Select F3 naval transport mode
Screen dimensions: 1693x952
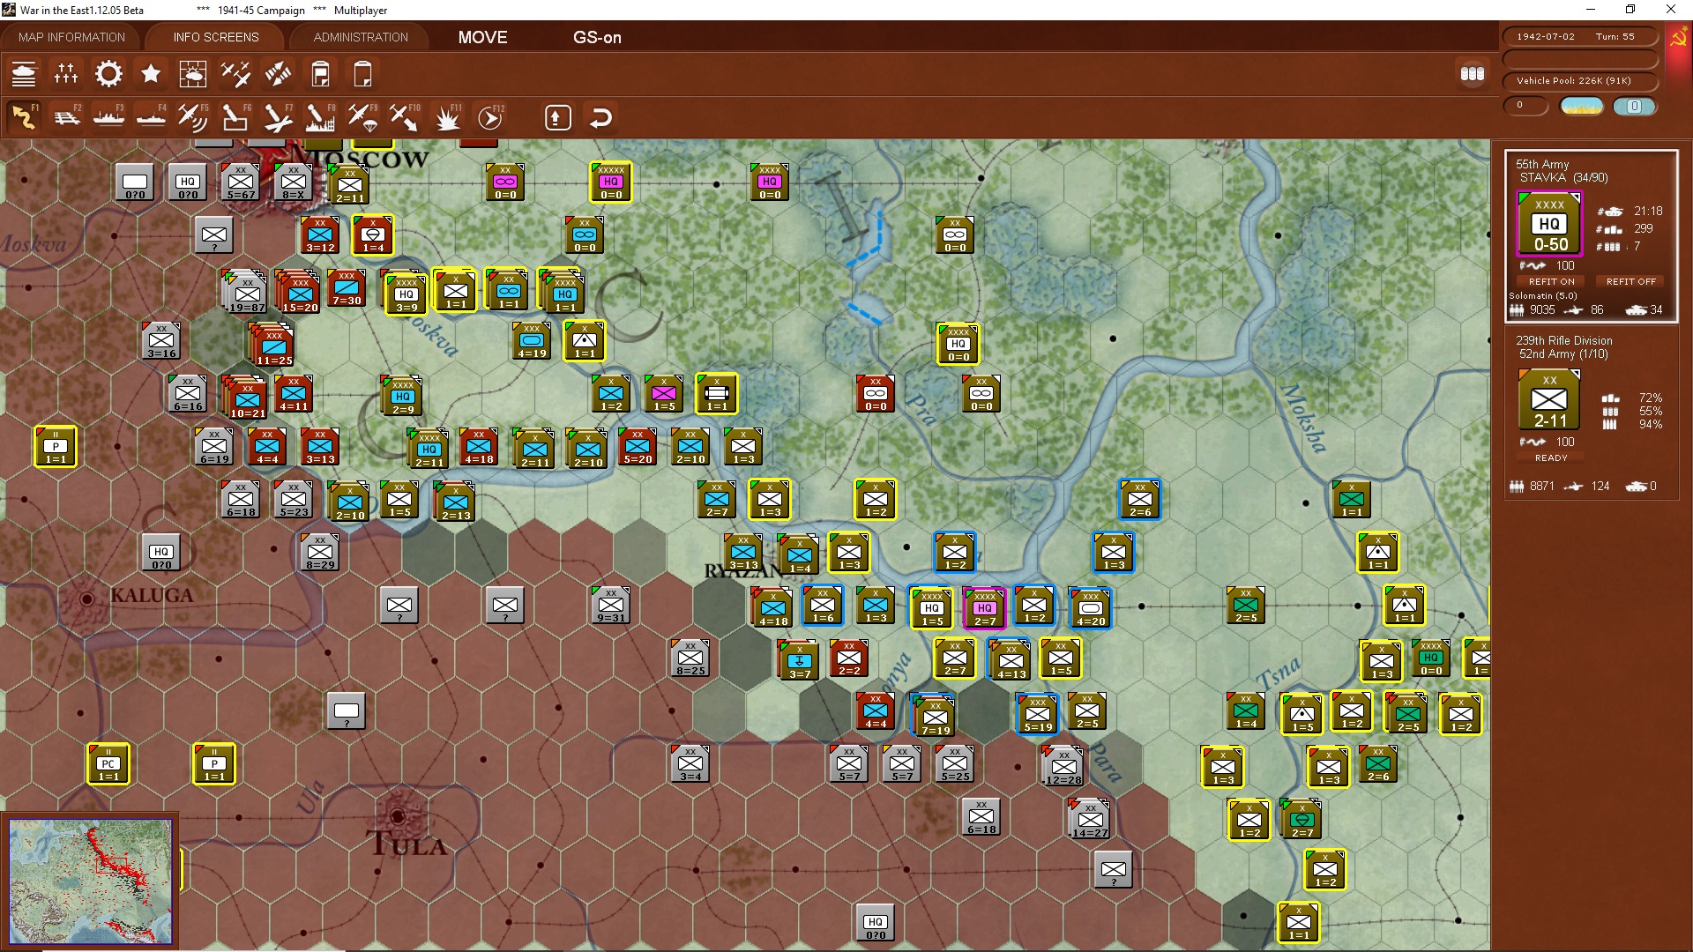pyautogui.click(x=108, y=117)
